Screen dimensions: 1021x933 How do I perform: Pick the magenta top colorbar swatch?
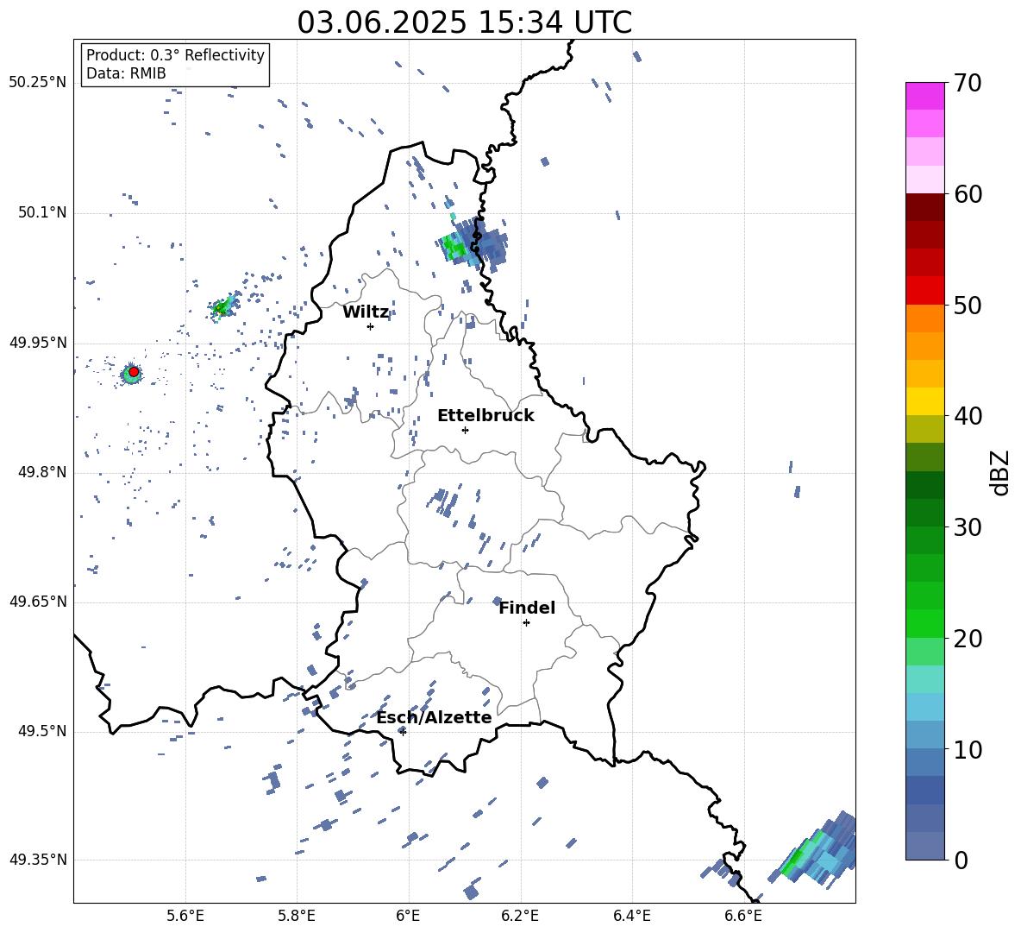(924, 97)
